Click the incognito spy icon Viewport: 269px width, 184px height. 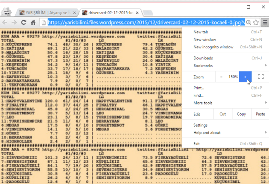(6, 12)
